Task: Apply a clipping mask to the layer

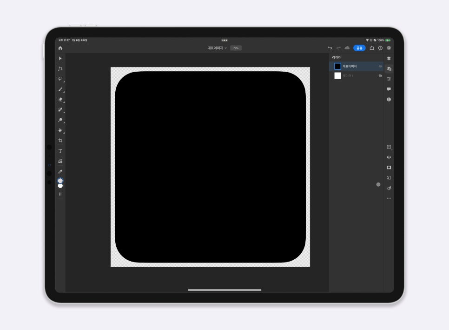Action: [389, 178]
